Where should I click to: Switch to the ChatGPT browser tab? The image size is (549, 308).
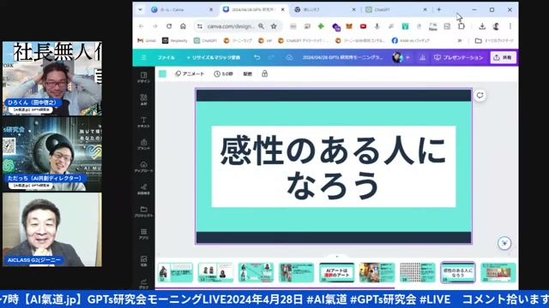(396, 9)
